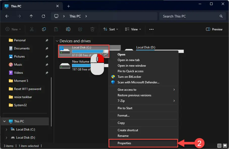Choose Properties from the context menu
This screenshot has height=149, width=229.
[x=124, y=143]
